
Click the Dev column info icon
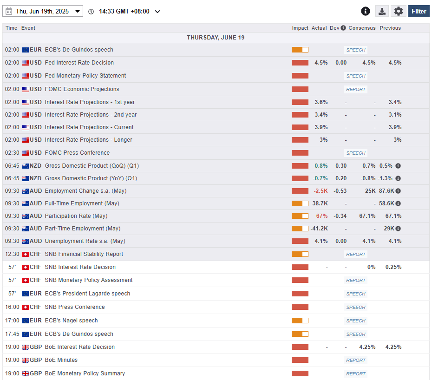tap(343, 28)
